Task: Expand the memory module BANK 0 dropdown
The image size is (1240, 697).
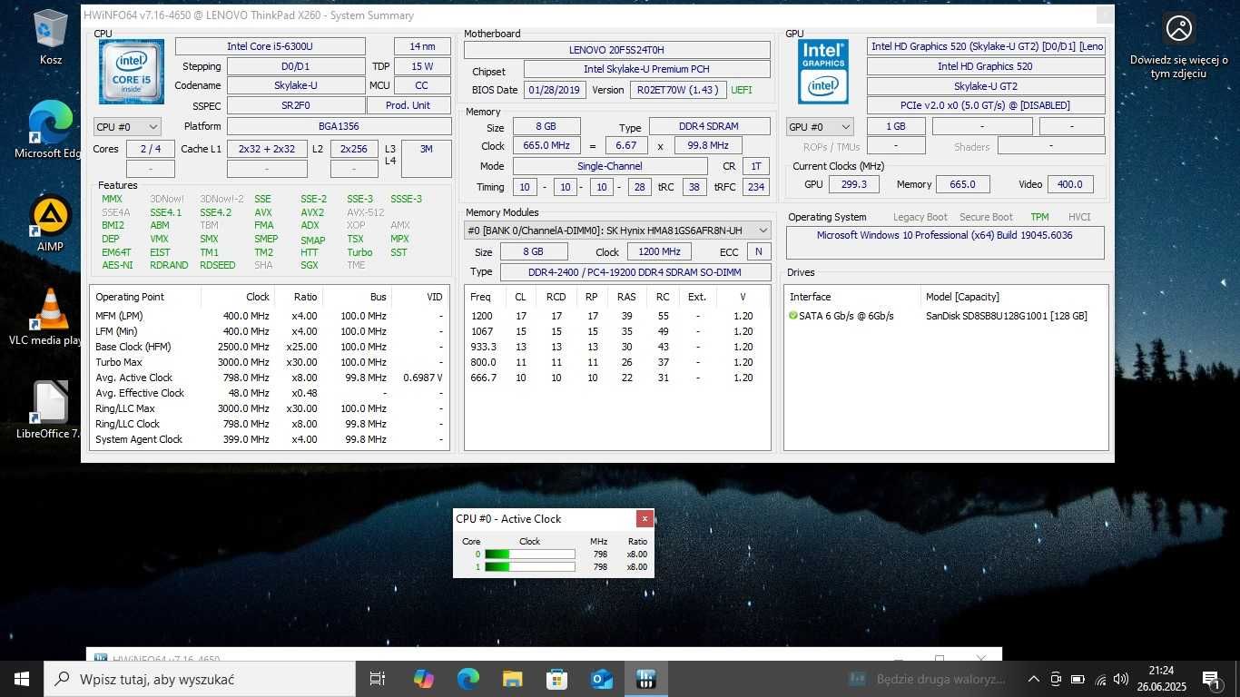Action: pyautogui.click(x=617, y=231)
